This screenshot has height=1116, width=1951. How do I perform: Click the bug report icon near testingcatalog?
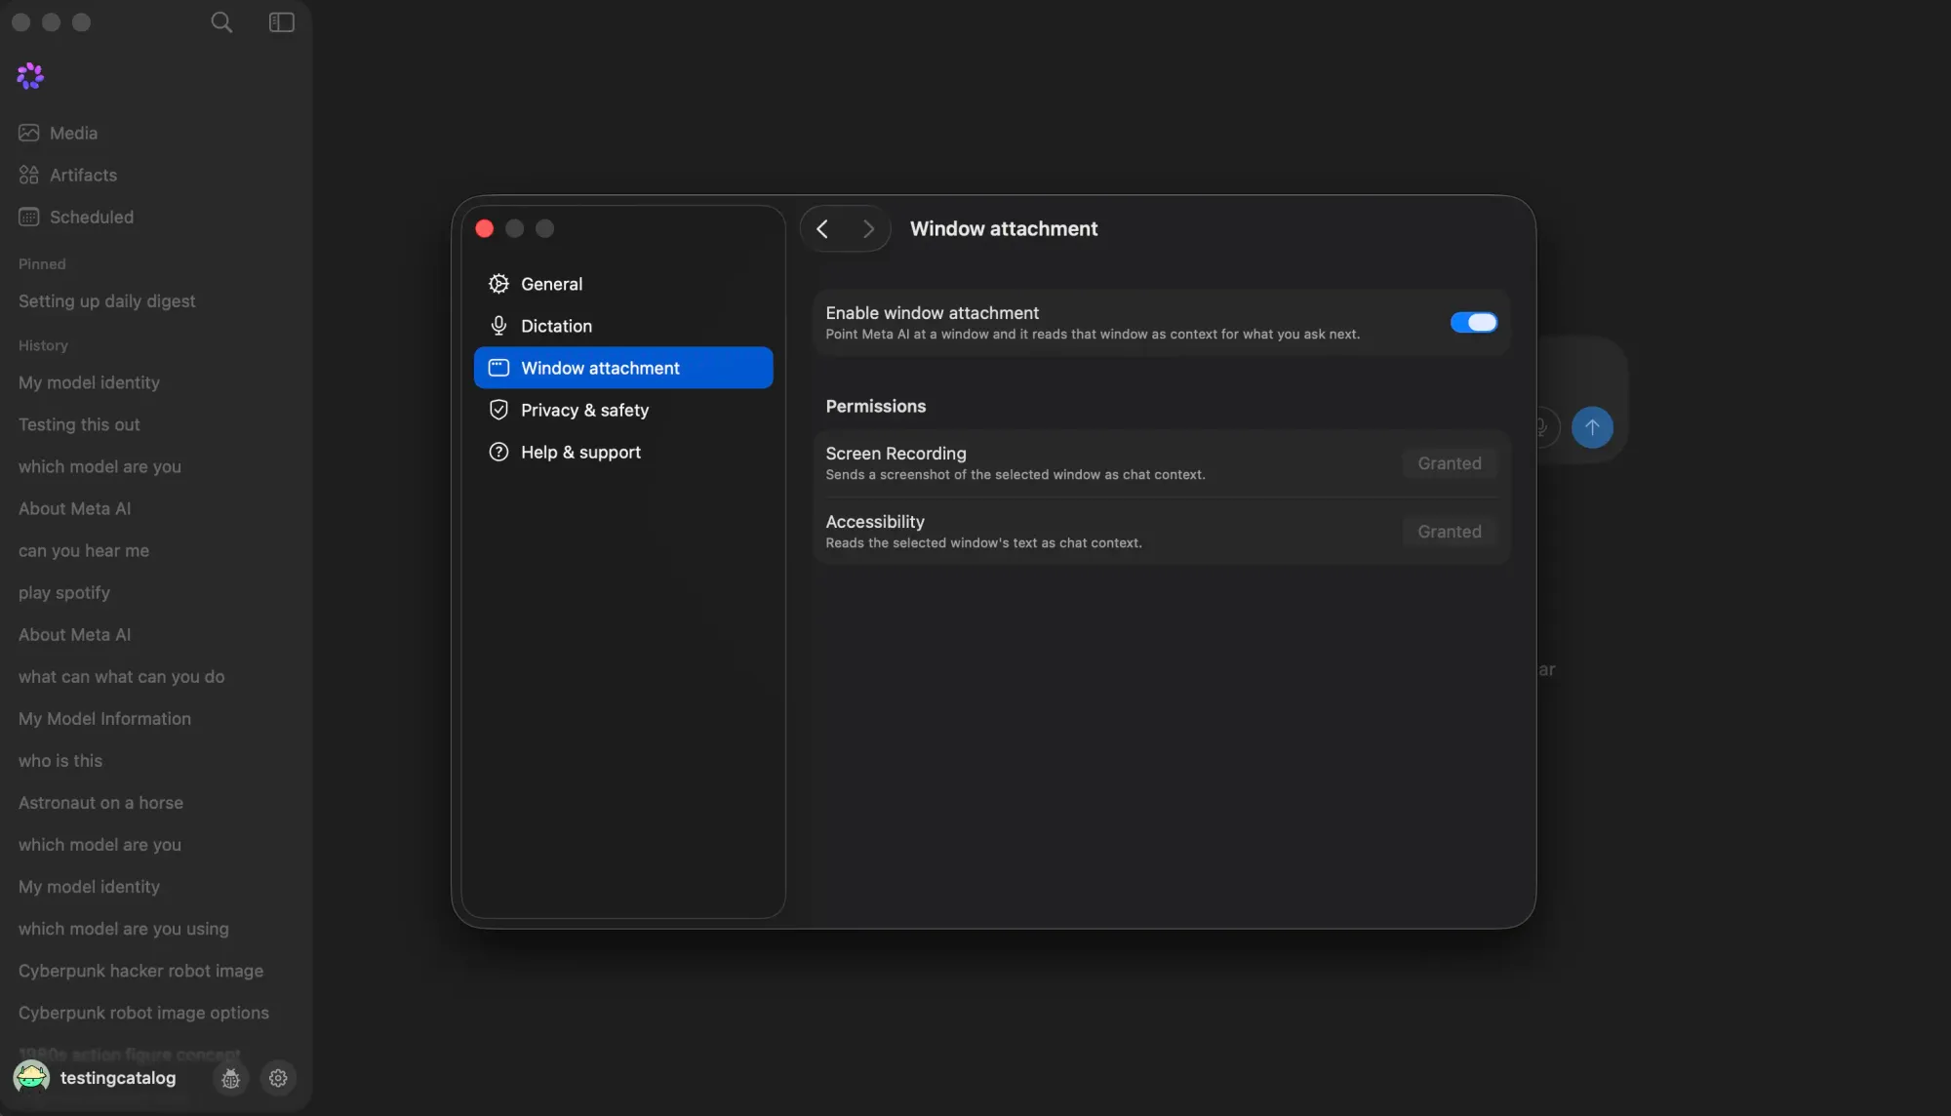click(231, 1078)
